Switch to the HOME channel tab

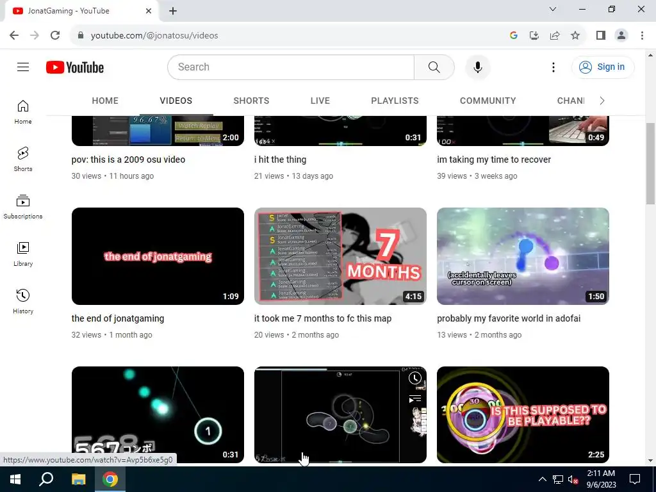pyautogui.click(x=105, y=101)
